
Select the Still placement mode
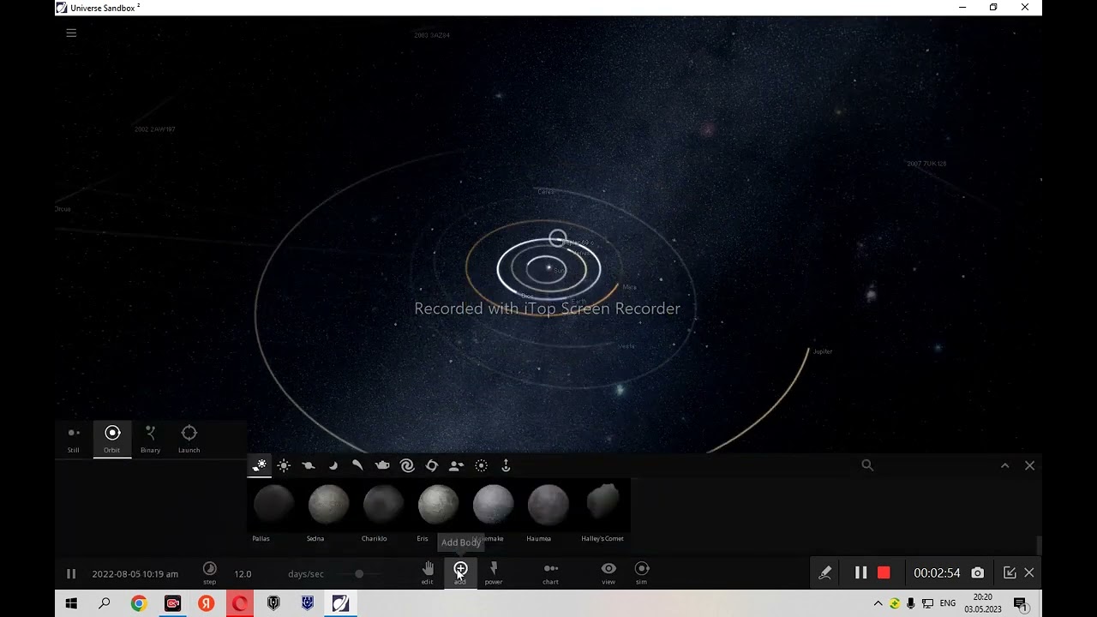tap(74, 440)
